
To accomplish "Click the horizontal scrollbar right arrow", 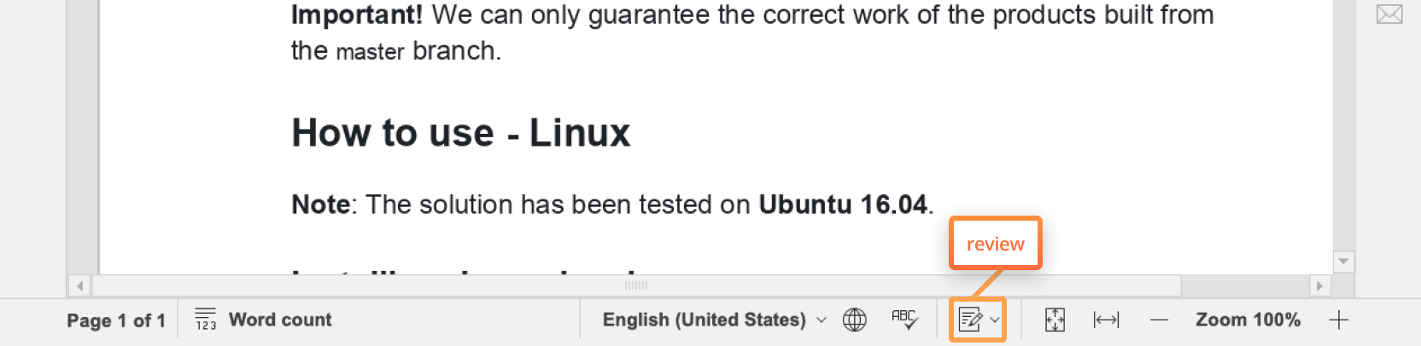I will (1319, 285).
